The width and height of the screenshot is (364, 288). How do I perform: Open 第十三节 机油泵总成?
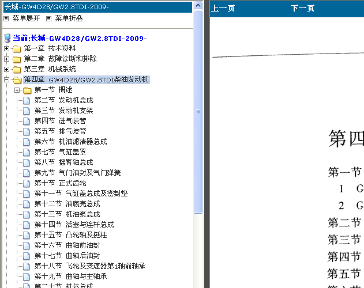(67, 214)
